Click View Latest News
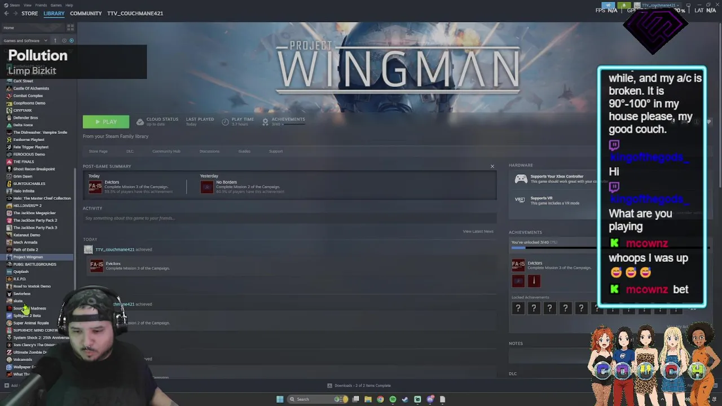Viewport: 722px width, 406px height. pos(478,231)
